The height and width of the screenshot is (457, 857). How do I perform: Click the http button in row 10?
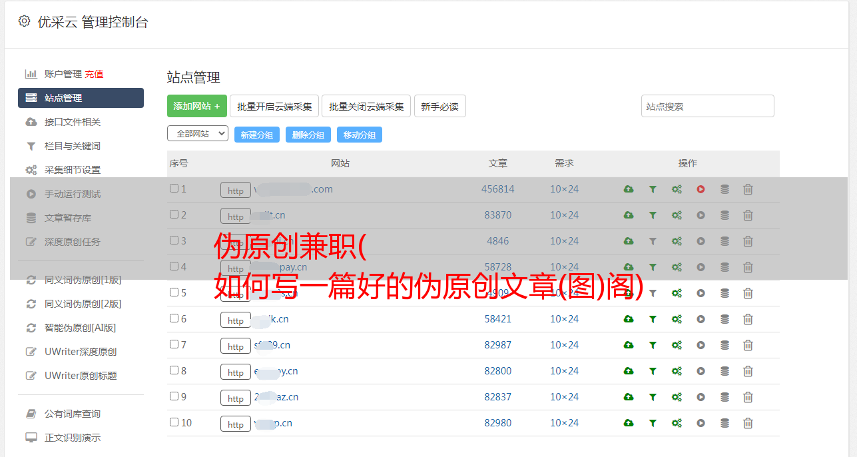[236, 424]
